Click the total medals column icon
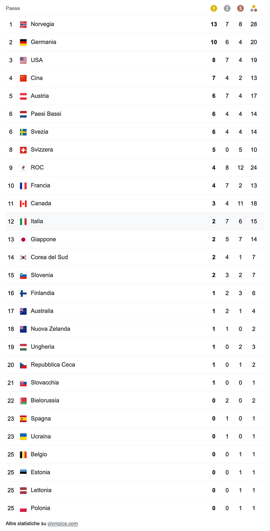270x531 pixels. tap(253, 8)
